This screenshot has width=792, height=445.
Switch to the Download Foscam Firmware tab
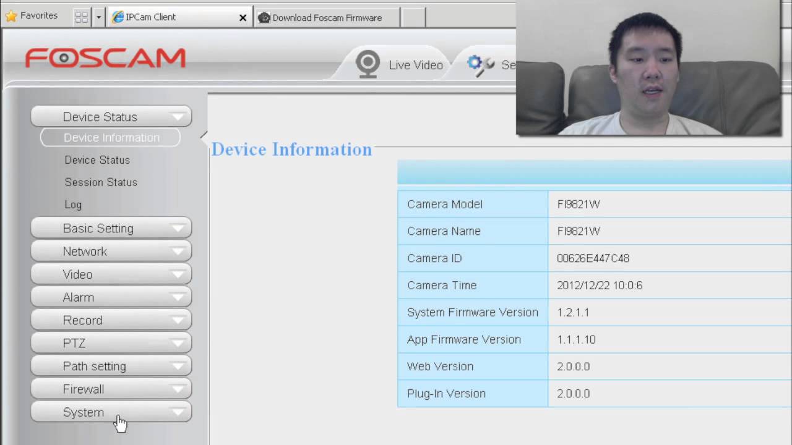point(327,17)
